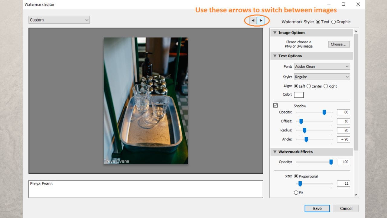387x218 pixels.
Task: Select the Fit size option
Action: click(x=296, y=193)
